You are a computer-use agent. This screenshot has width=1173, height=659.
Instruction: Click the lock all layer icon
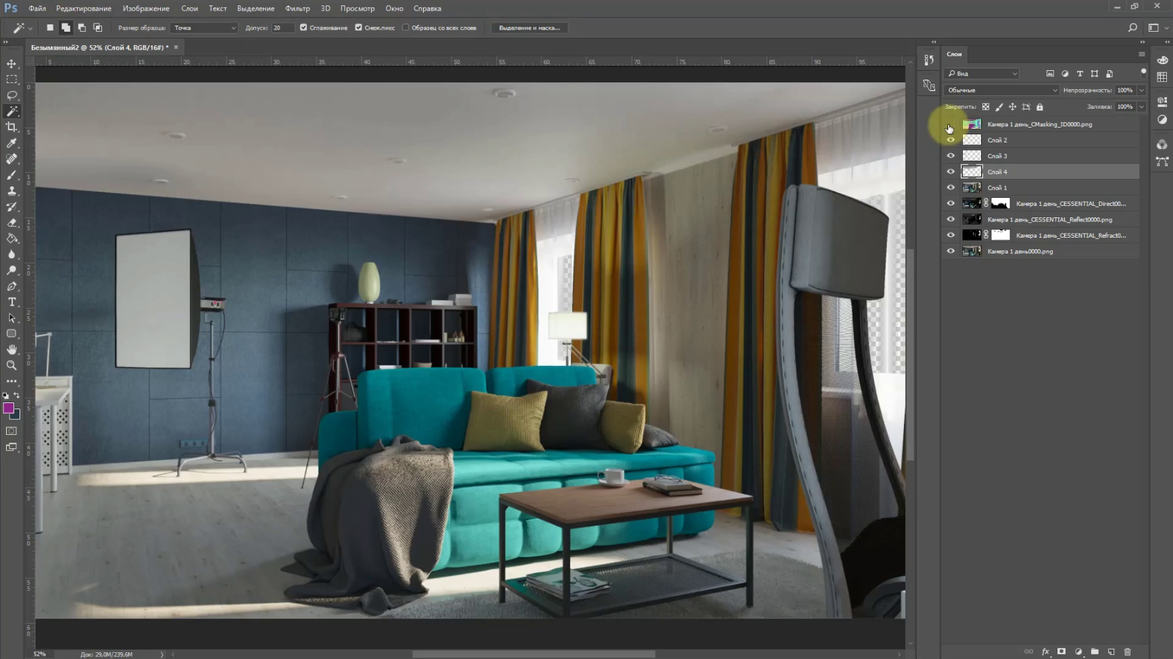coord(1040,107)
